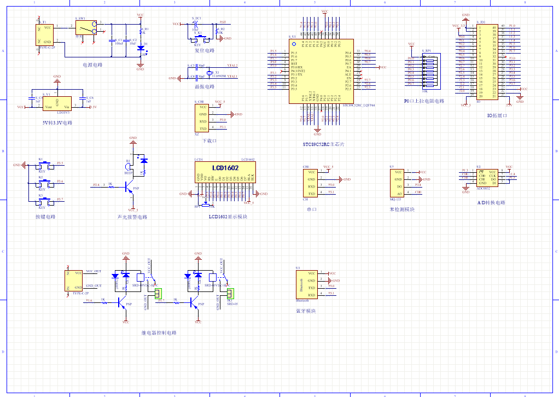Click the S_SW1 power switch symbol
Image resolution: width=559 pixels, height=397 pixels.
pos(85,27)
